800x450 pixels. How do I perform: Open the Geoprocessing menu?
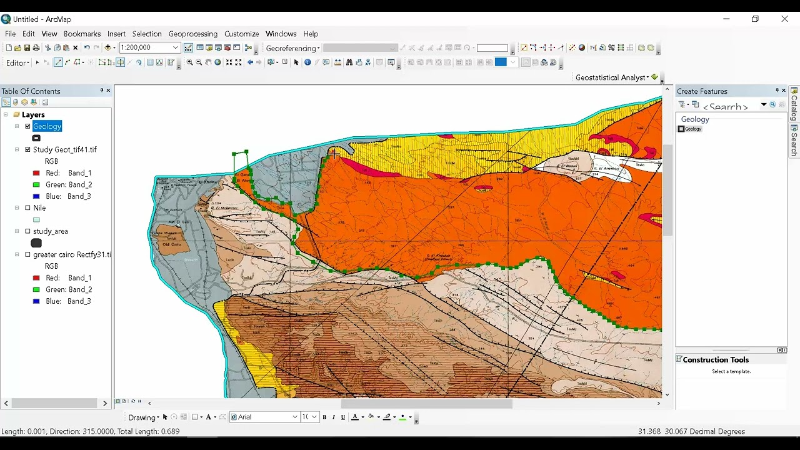pyautogui.click(x=192, y=34)
